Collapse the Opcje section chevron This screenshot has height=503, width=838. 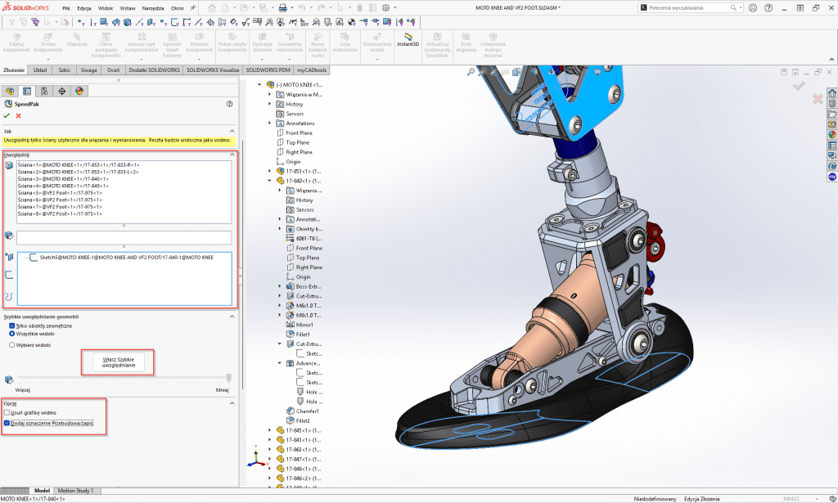pos(232,402)
